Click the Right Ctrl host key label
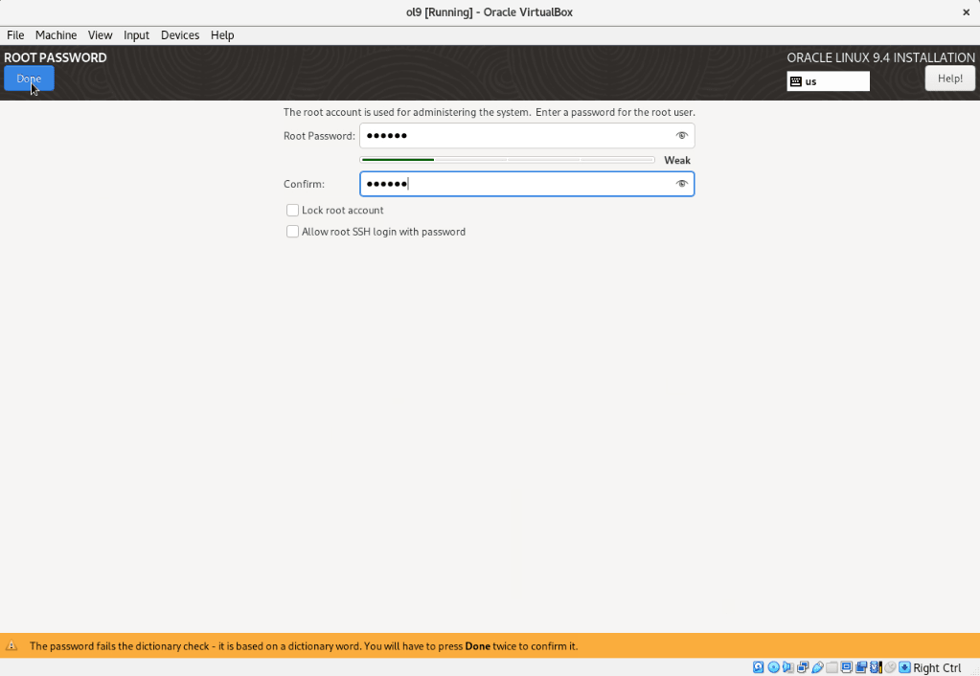This screenshot has width=980, height=676. pos(937,668)
